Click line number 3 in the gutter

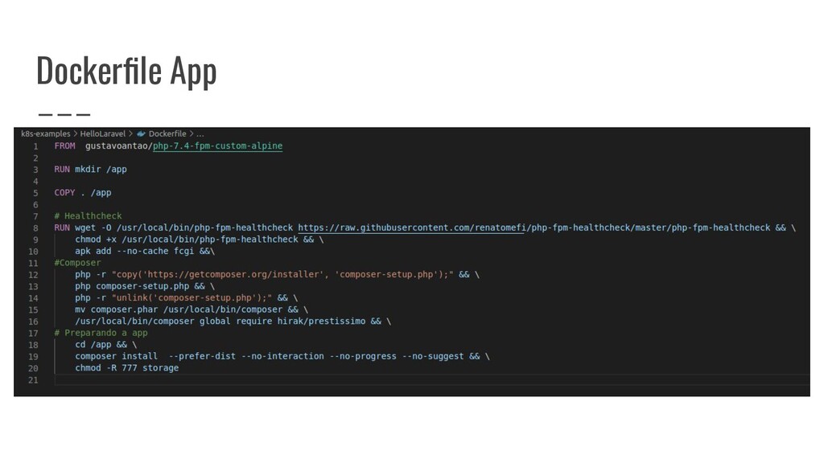(x=35, y=170)
